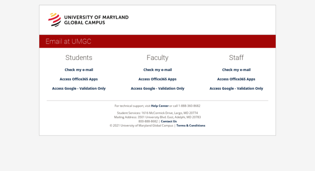Click the technical support phone number 1-888-360-8682
Viewport: 315px width, 171px height.
tap(189, 106)
